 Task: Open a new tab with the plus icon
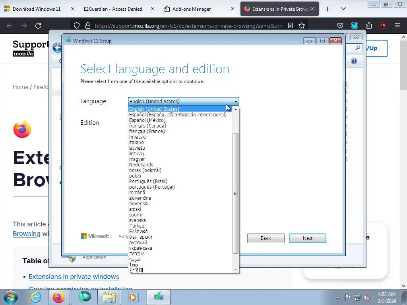click(328, 9)
